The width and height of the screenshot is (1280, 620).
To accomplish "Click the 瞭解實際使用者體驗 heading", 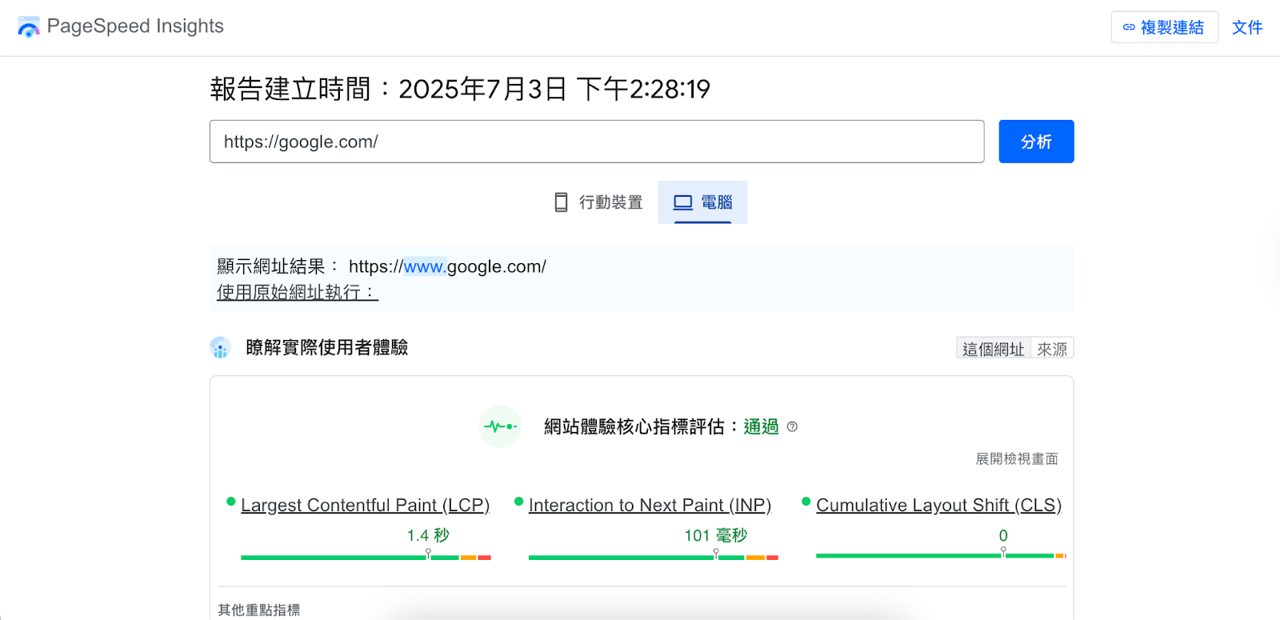I will tap(327, 347).
